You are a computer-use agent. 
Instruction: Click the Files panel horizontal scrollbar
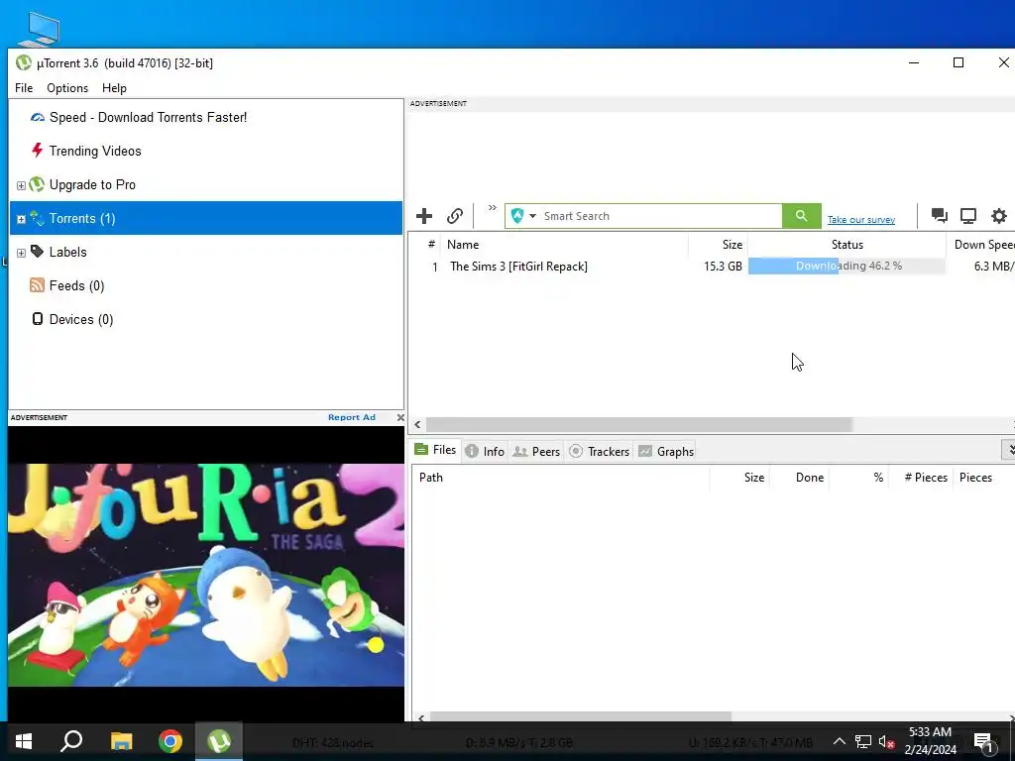tap(581, 717)
